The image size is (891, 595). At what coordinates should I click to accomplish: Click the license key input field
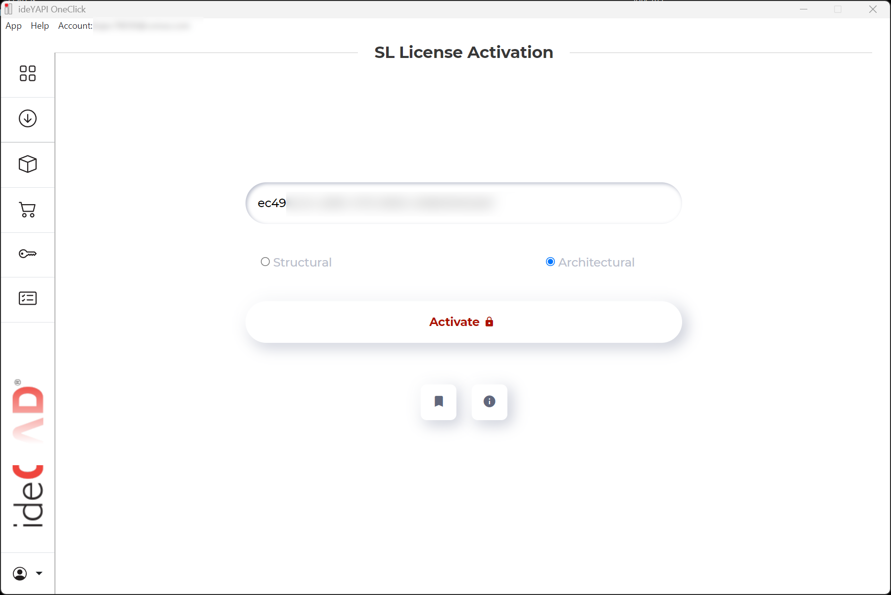coord(463,203)
